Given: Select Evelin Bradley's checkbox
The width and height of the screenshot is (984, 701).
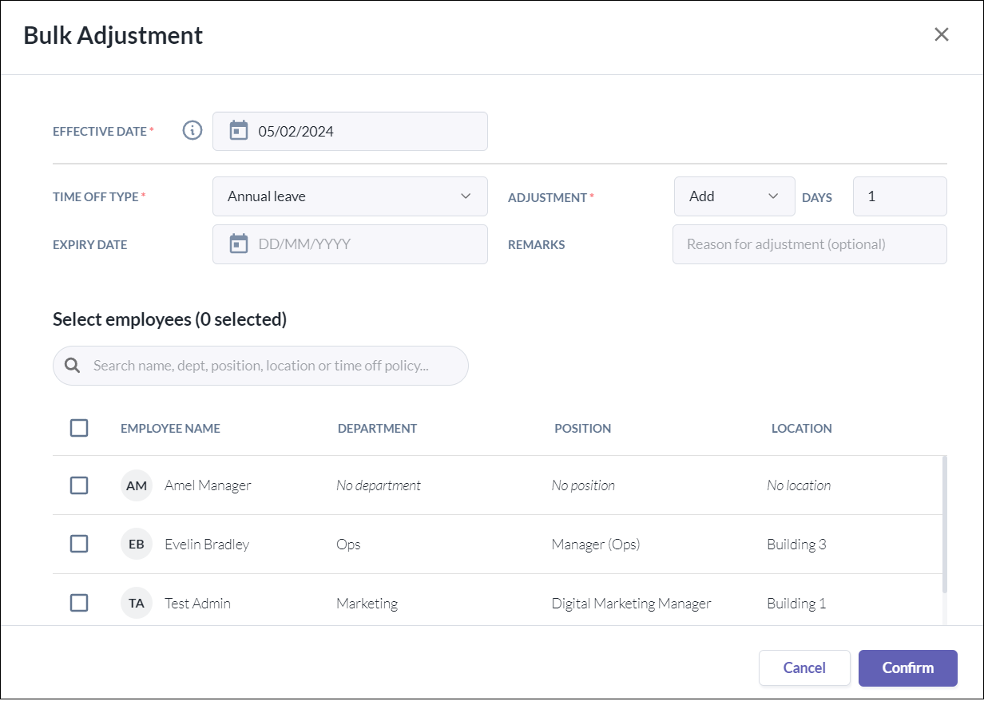Looking at the screenshot, I should (x=79, y=545).
